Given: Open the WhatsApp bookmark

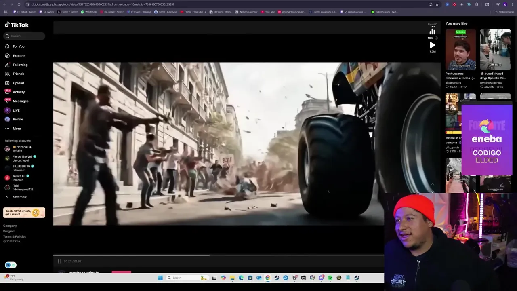Looking at the screenshot, I should 89,12.
